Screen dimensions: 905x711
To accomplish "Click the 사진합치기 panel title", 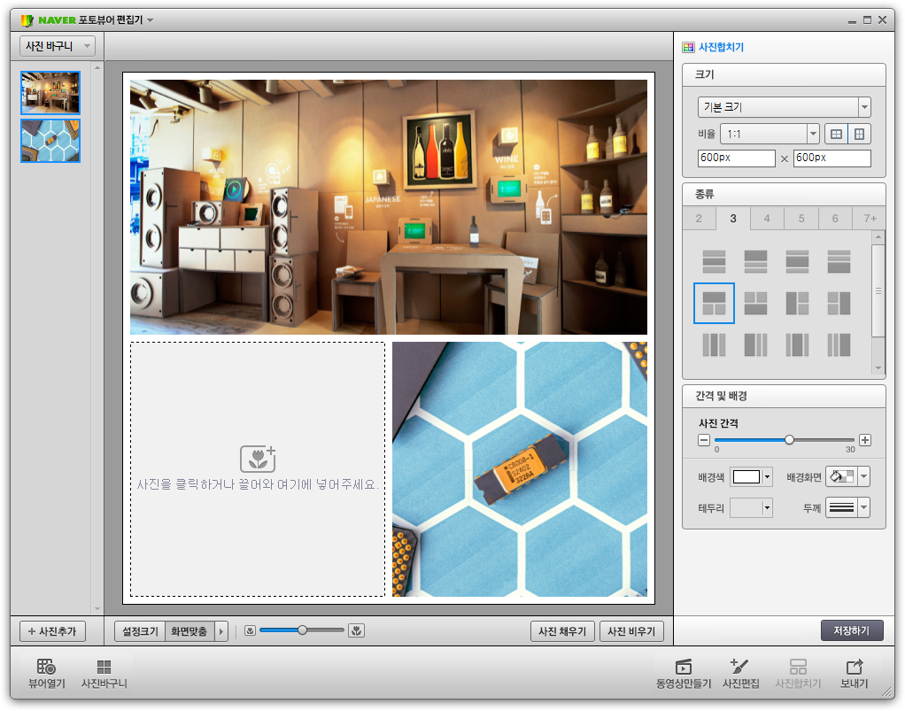I will tap(721, 47).
